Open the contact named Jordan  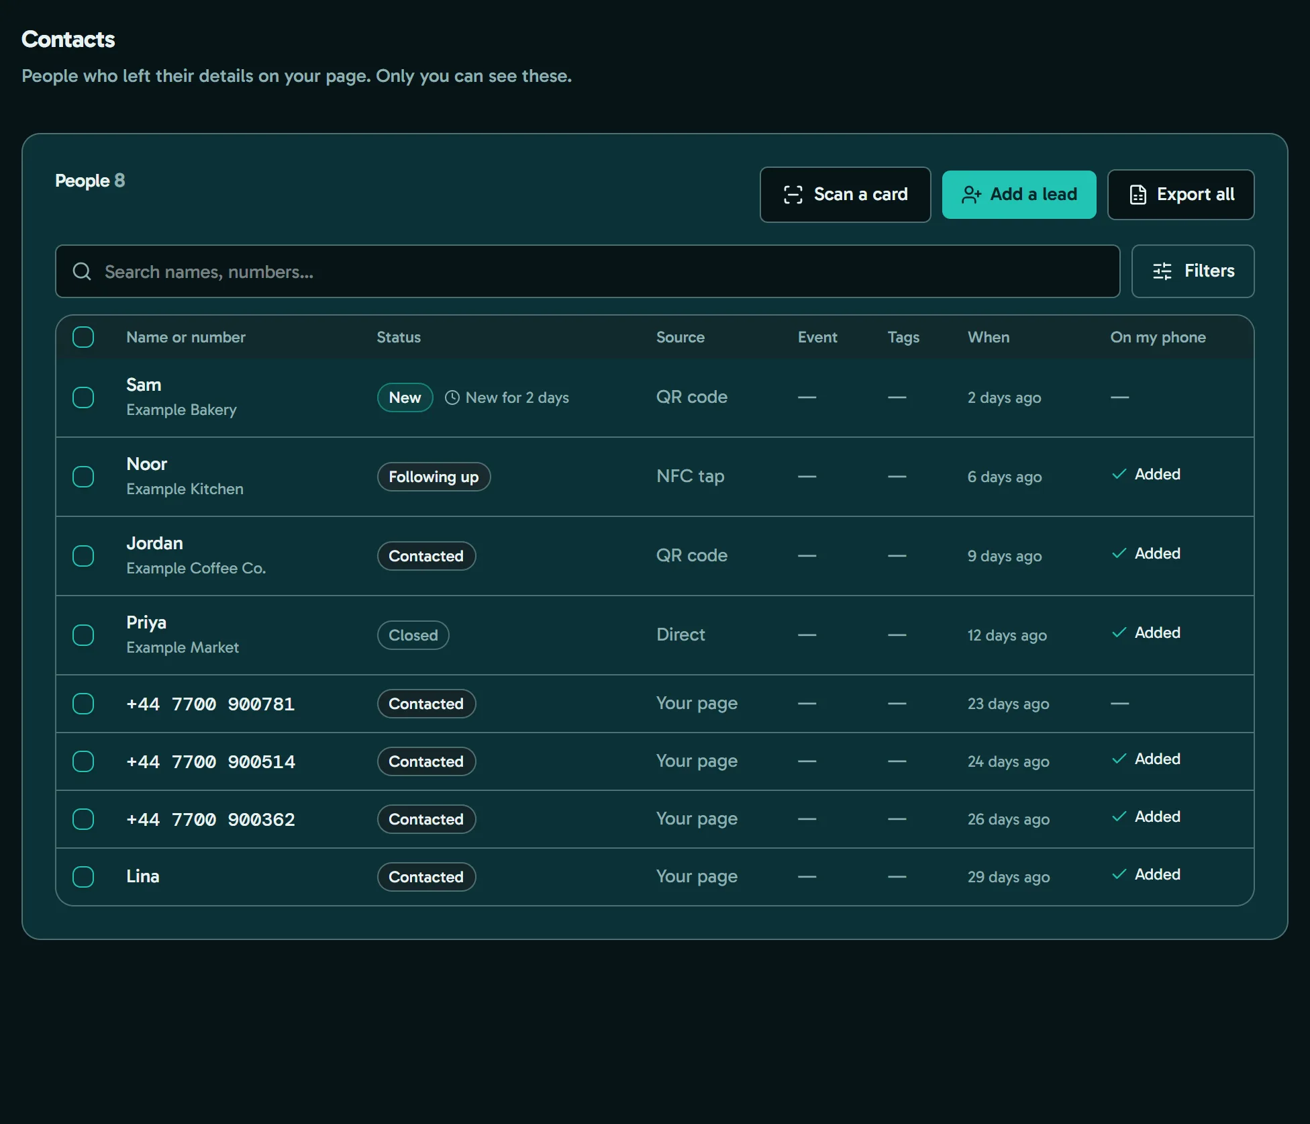click(x=154, y=543)
